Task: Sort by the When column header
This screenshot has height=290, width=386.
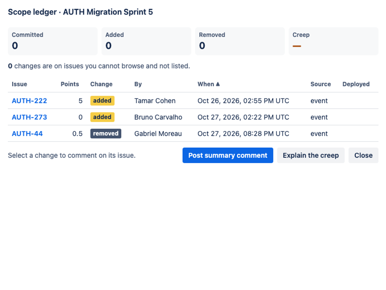Action: point(208,84)
